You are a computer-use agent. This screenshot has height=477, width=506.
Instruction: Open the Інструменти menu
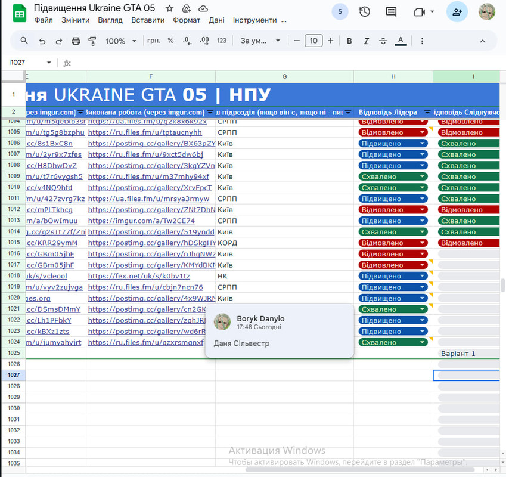pos(255,20)
